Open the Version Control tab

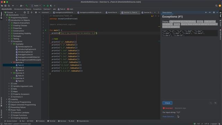click(11, 121)
